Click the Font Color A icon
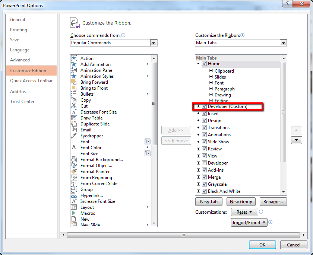Viewport: 313px width, 255px height. 74,147
